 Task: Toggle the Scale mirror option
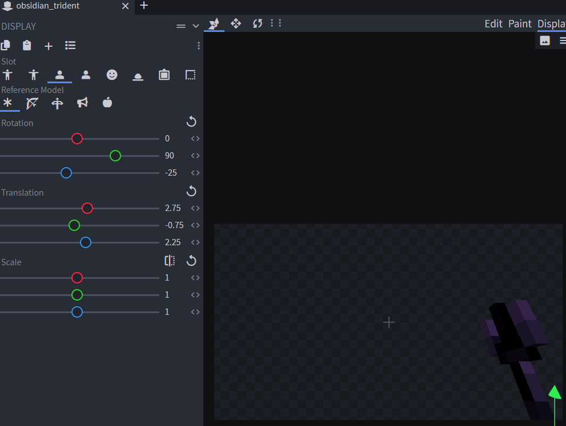(x=170, y=261)
